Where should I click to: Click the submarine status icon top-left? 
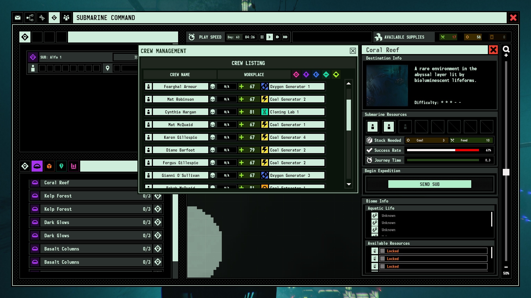(x=33, y=57)
